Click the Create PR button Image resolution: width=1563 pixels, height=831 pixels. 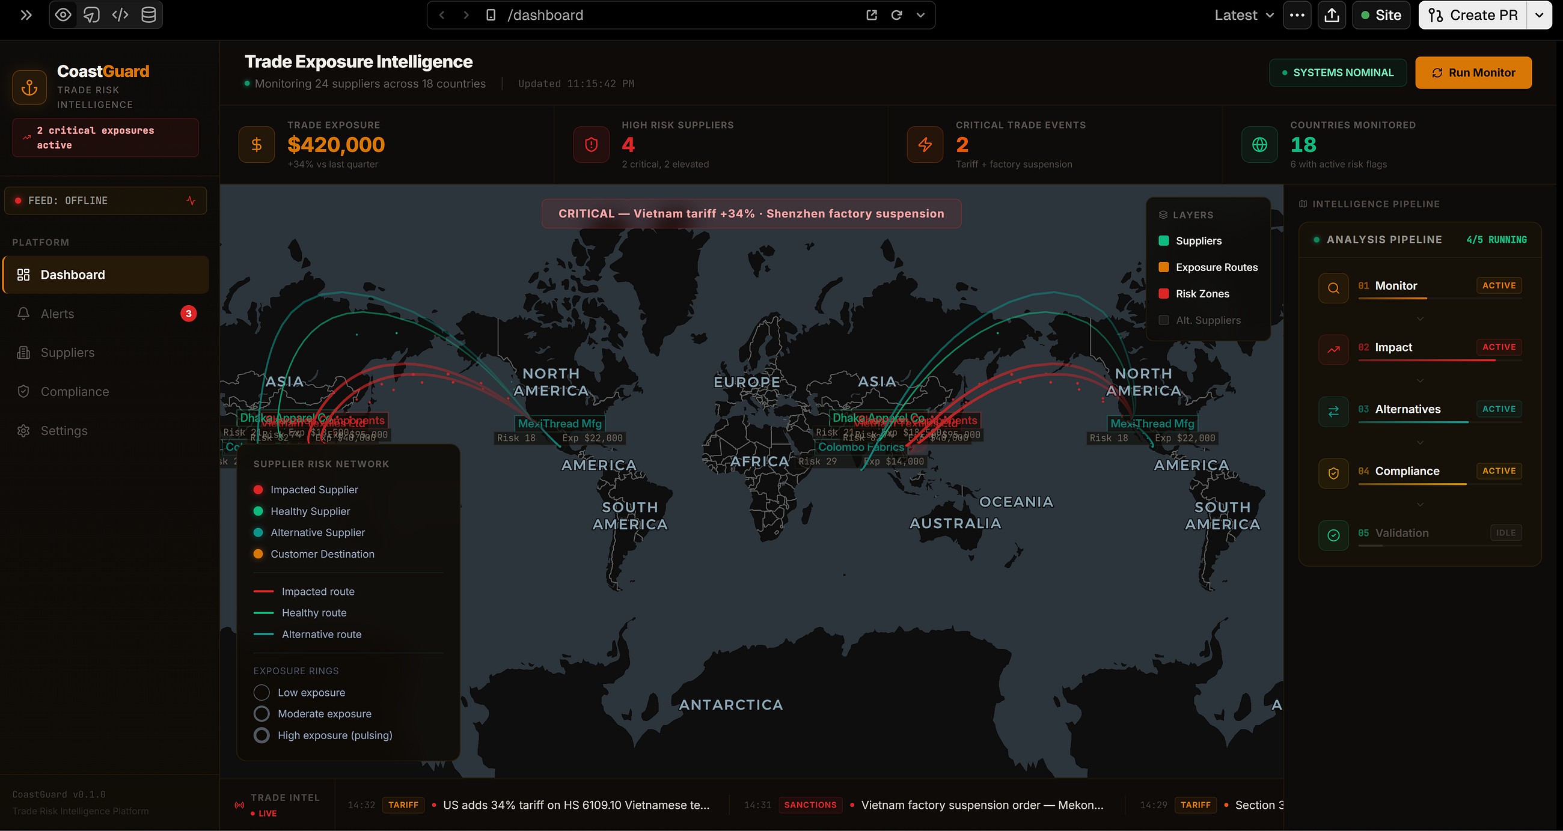click(1473, 15)
